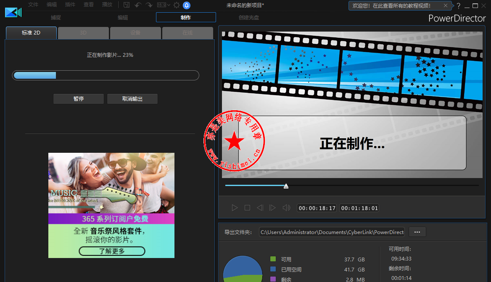Viewport: 491px width, 282px height.
Task: Play the preview
Action: pyautogui.click(x=235, y=208)
